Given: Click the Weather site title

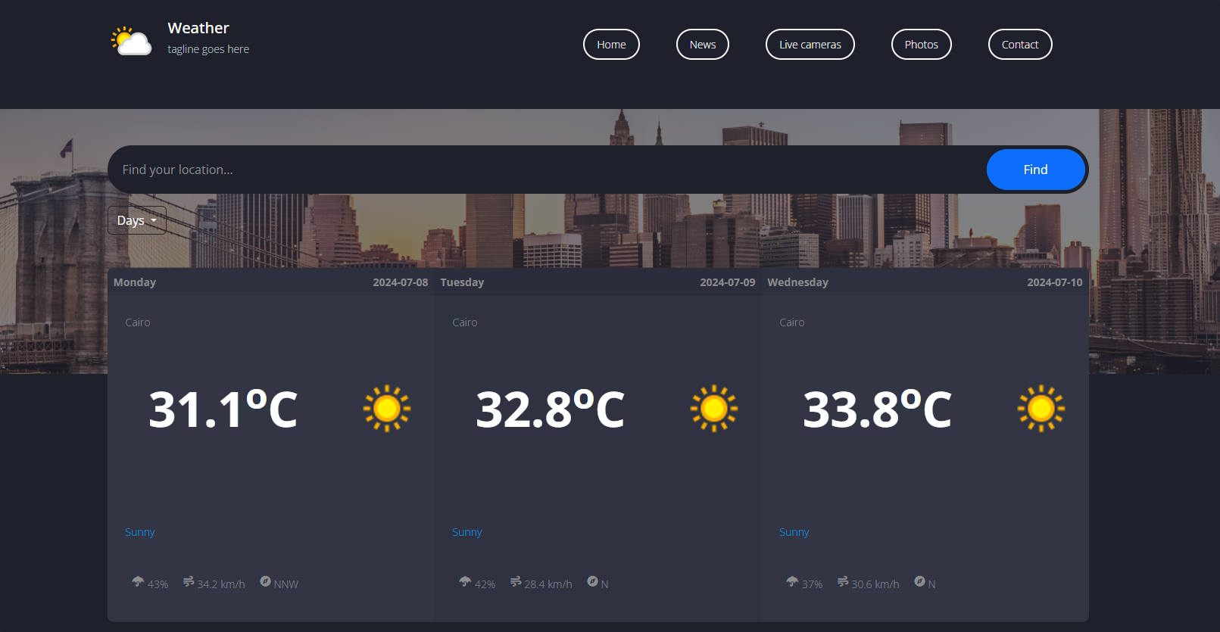Looking at the screenshot, I should click(198, 28).
